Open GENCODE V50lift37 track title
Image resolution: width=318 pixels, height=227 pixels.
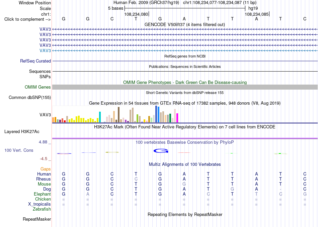pos(185,24)
